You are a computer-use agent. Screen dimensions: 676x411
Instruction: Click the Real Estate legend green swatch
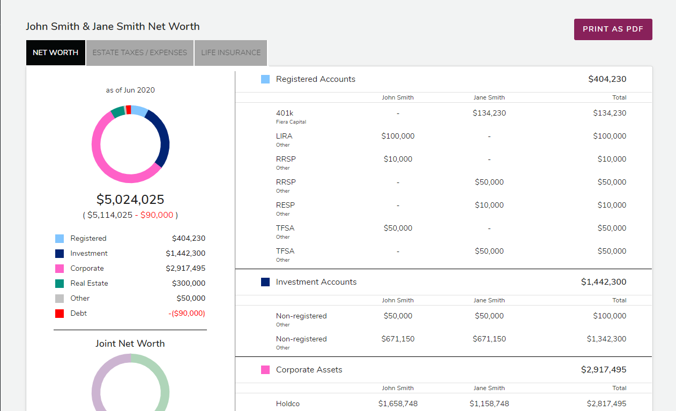point(60,284)
